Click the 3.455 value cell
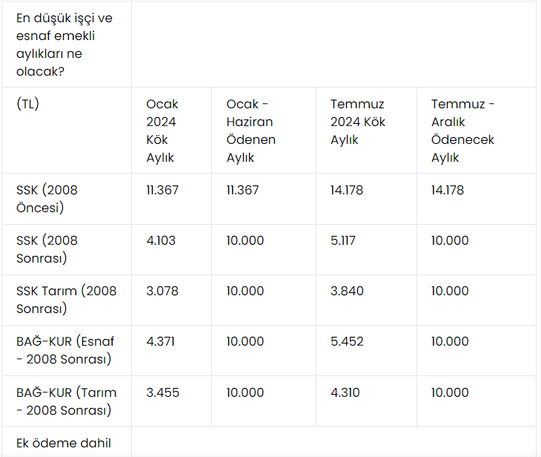This screenshot has width=541, height=457. click(162, 392)
